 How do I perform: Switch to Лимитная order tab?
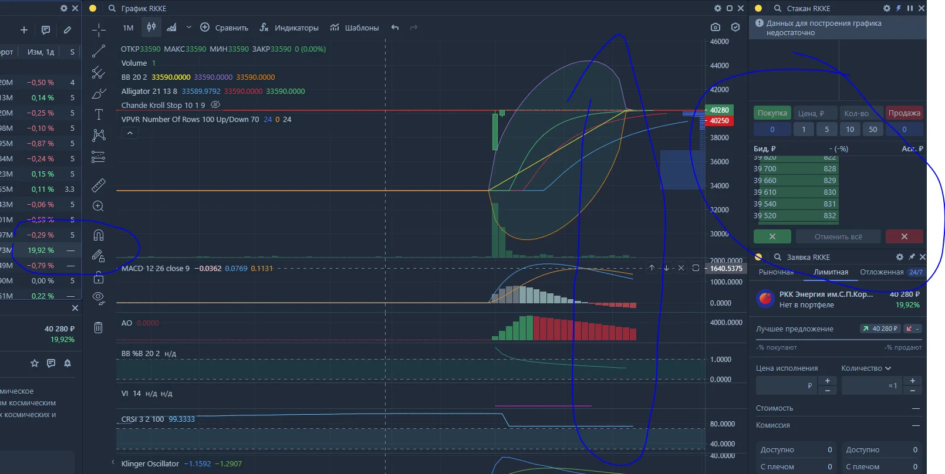[x=831, y=272]
